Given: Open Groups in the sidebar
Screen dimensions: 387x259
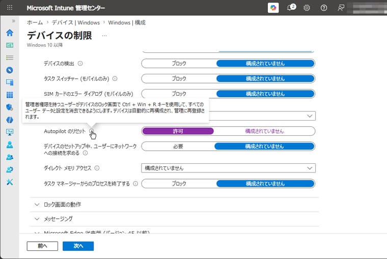Looking at the screenshot, I should (10, 157).
